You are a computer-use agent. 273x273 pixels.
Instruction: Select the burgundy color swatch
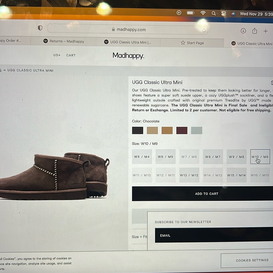click(x=182, y=130)
